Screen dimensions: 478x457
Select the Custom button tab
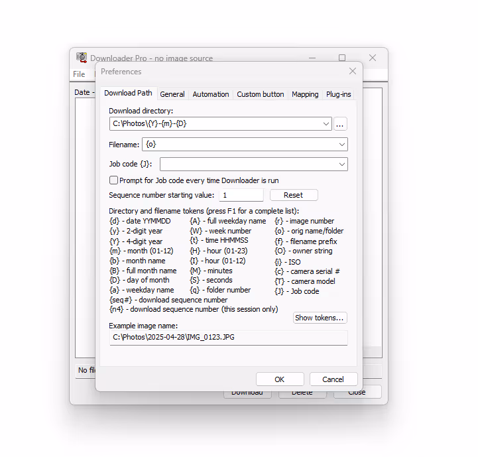coord(260,94)
